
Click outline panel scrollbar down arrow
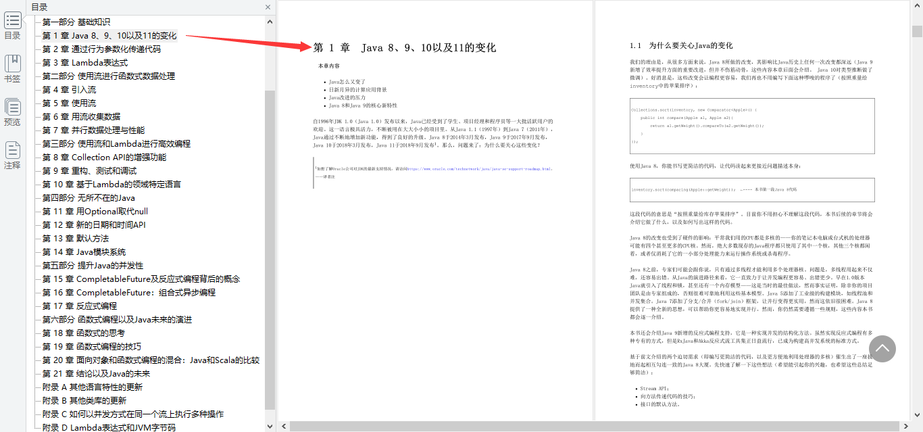tap(270, 426)
